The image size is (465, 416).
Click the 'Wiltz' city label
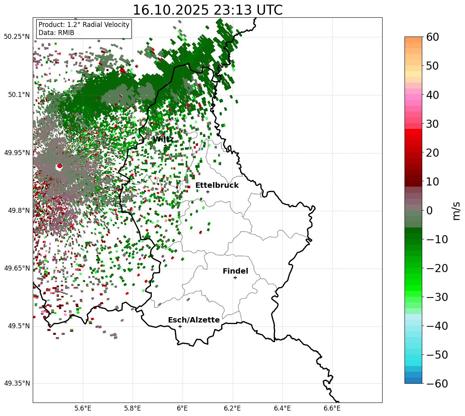(163, 139)
